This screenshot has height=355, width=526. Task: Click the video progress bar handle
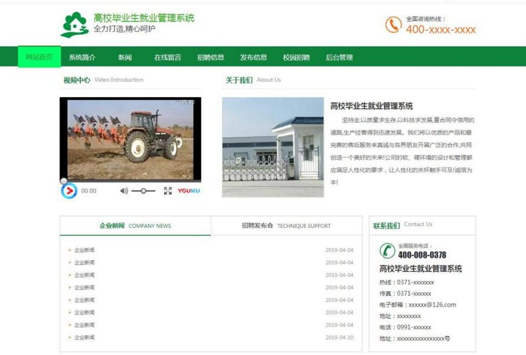[x=64, y=181]
